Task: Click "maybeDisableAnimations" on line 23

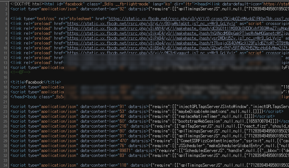Action: 202,112
